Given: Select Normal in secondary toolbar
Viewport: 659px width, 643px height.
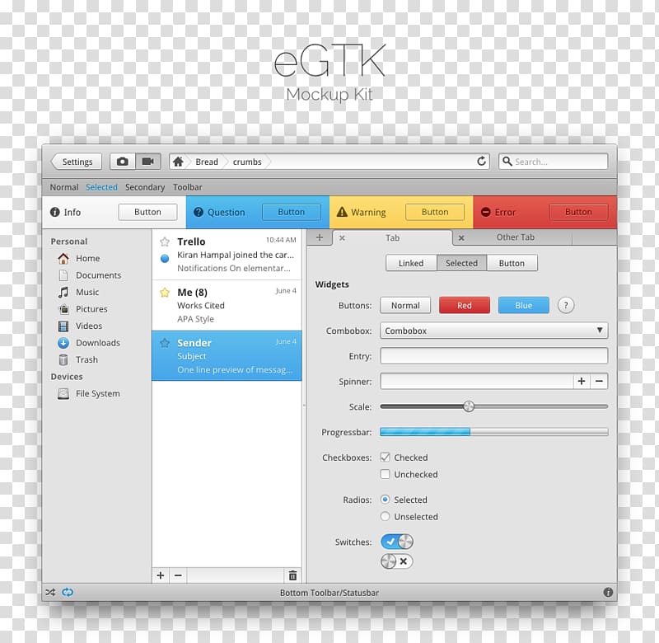Looking at the screenshot, I should pyautogui.click(x=64, y=187).
